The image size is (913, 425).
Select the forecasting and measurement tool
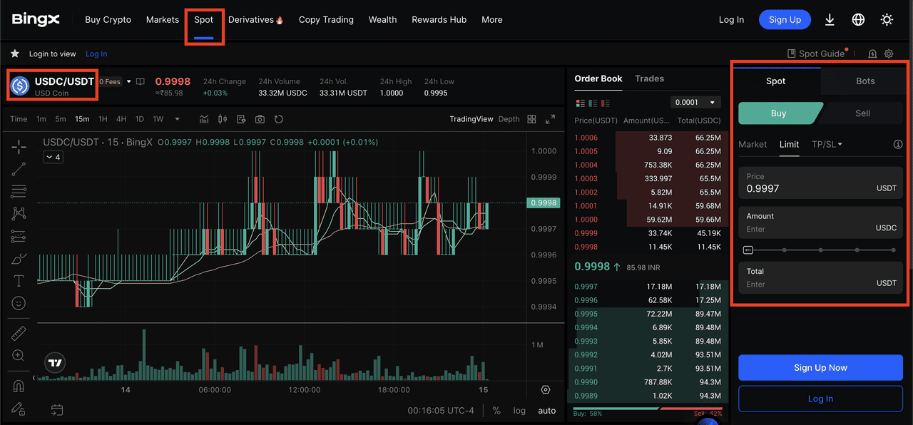[x=19, y=236]
